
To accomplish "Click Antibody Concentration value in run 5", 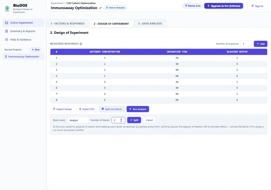I will coord(105,82).
